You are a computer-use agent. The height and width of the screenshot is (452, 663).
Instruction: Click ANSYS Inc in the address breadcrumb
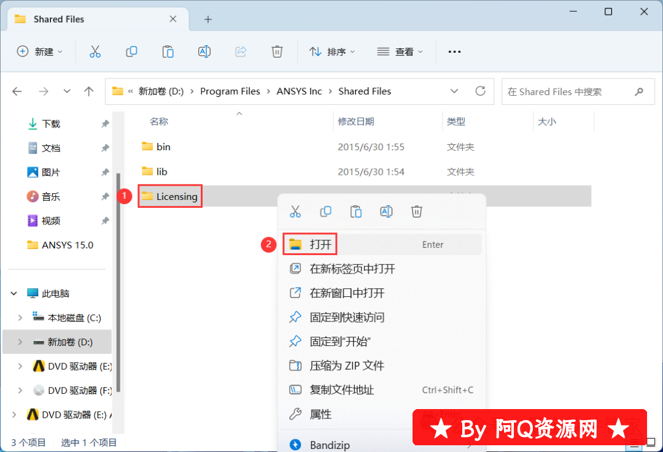coord(299,91)
